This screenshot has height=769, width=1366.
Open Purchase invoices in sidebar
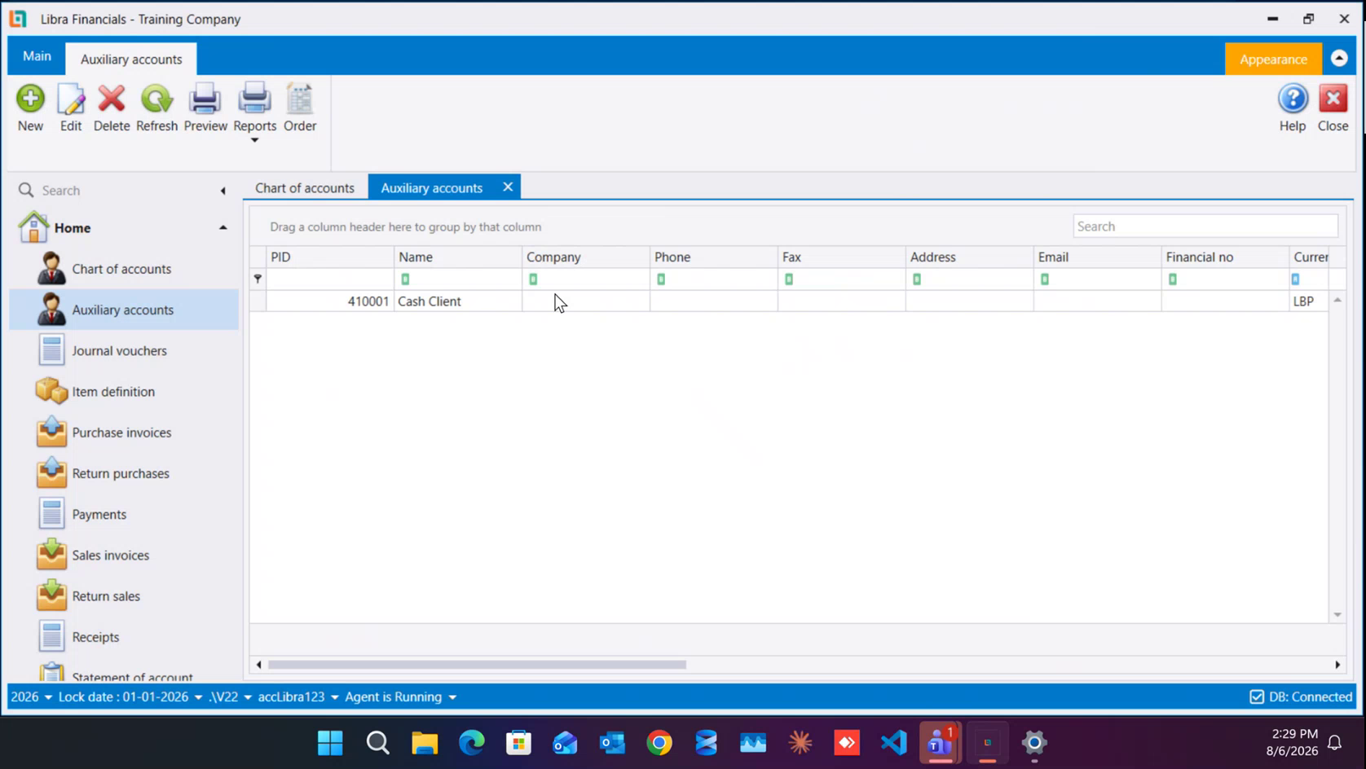124,433
